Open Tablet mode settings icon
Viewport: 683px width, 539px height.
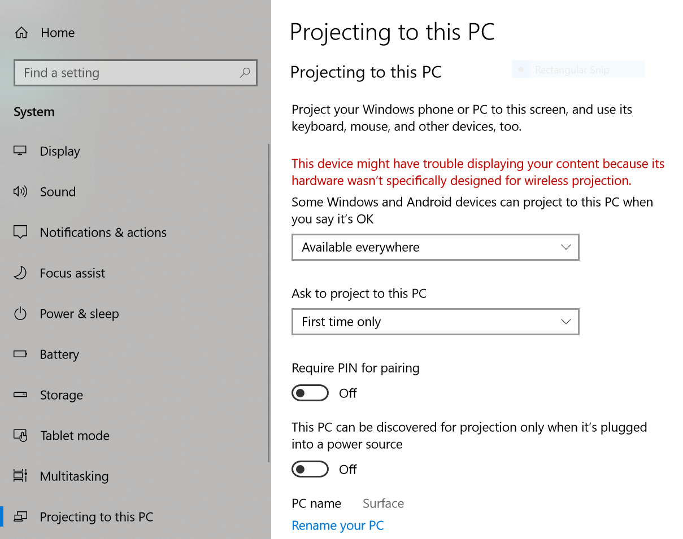(x=20, y=435)
